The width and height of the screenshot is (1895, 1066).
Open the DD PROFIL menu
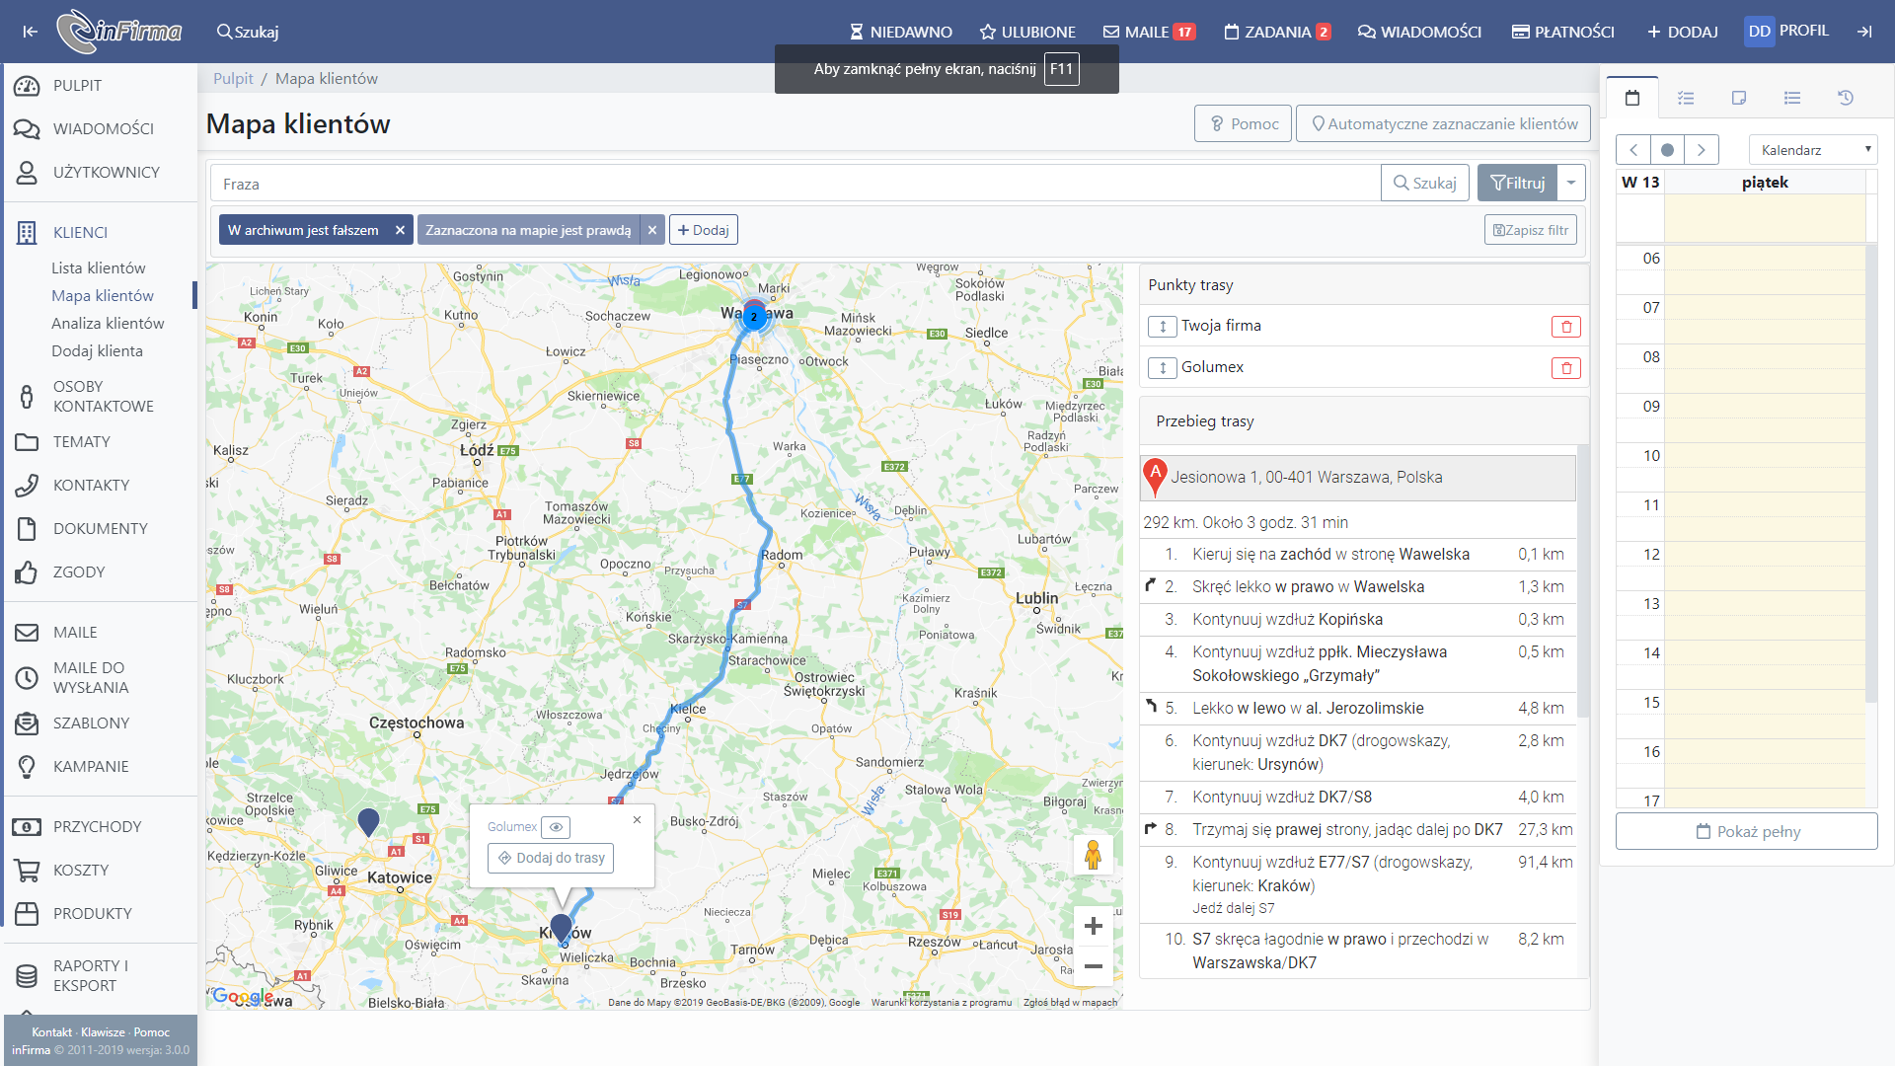point(1787,31)
